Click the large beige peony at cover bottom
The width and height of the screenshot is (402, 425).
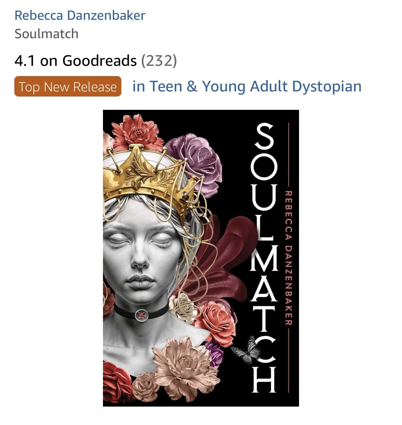(184, 365)
